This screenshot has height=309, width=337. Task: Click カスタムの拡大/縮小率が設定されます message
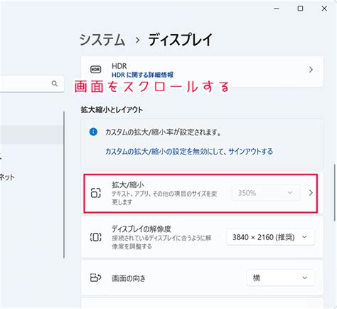click(163, 132)
